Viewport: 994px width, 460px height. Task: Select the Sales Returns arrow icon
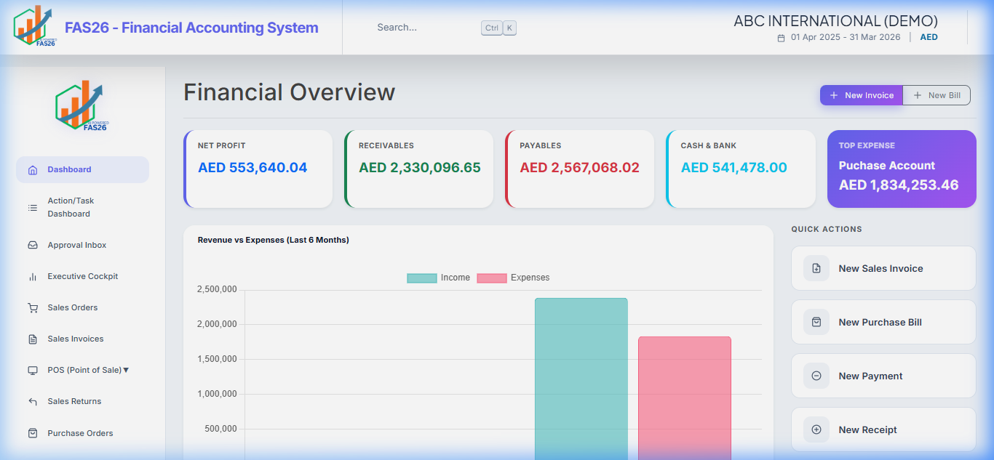pos(32,401)
